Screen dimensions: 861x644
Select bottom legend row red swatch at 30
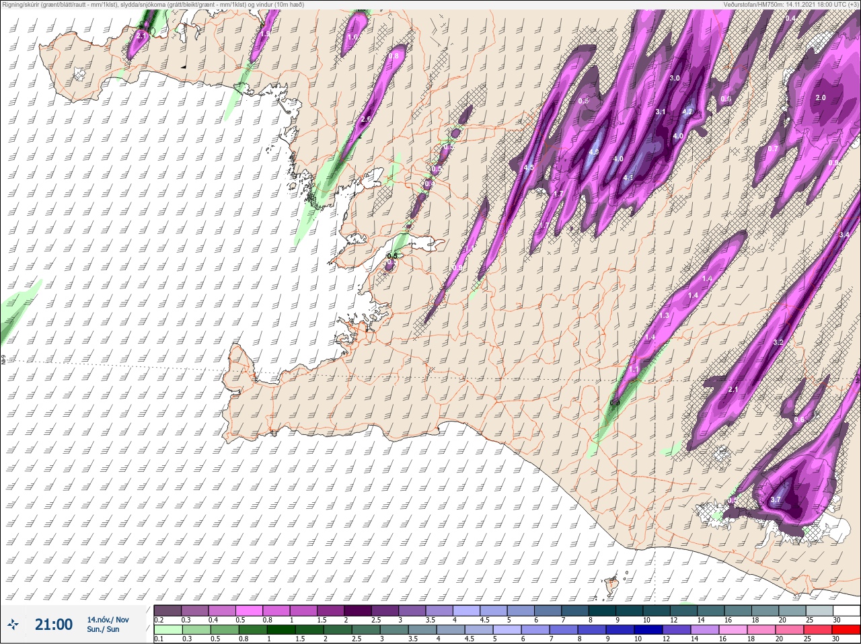(x=846, y=630)
